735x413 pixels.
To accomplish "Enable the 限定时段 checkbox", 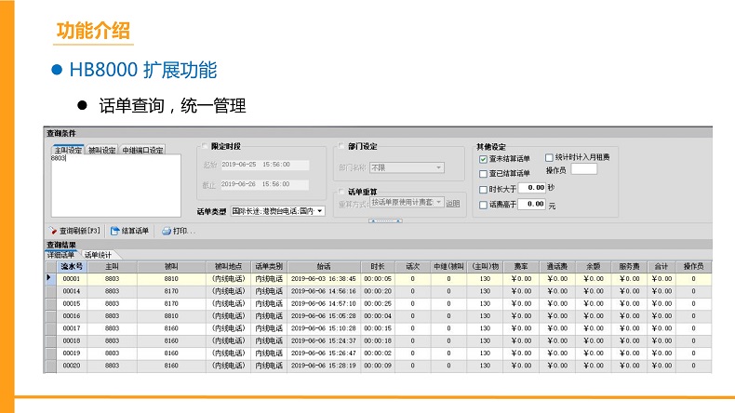I will (x=204, y=146).
